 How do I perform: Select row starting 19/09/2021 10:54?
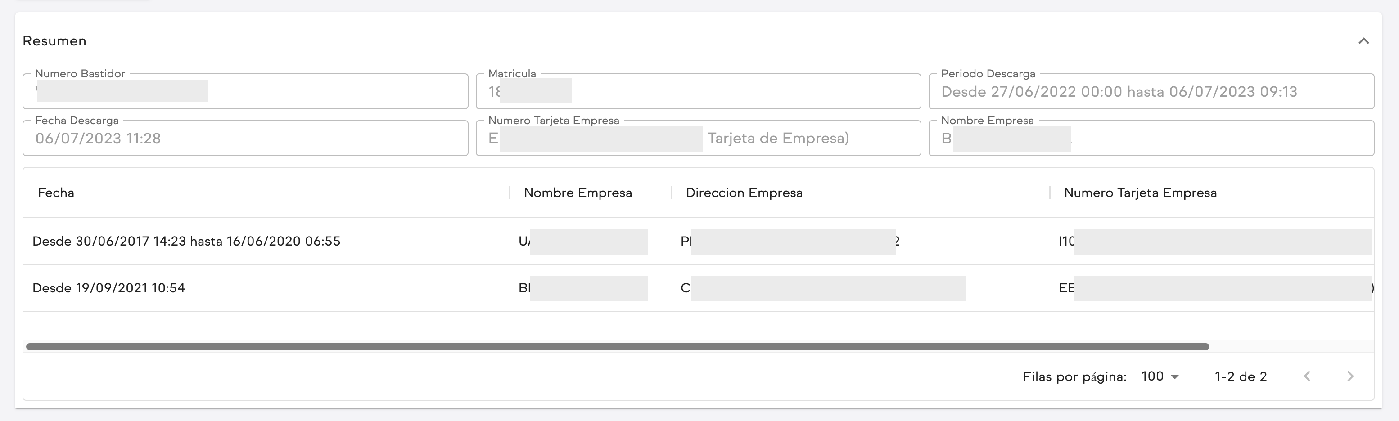coord(108,288)
